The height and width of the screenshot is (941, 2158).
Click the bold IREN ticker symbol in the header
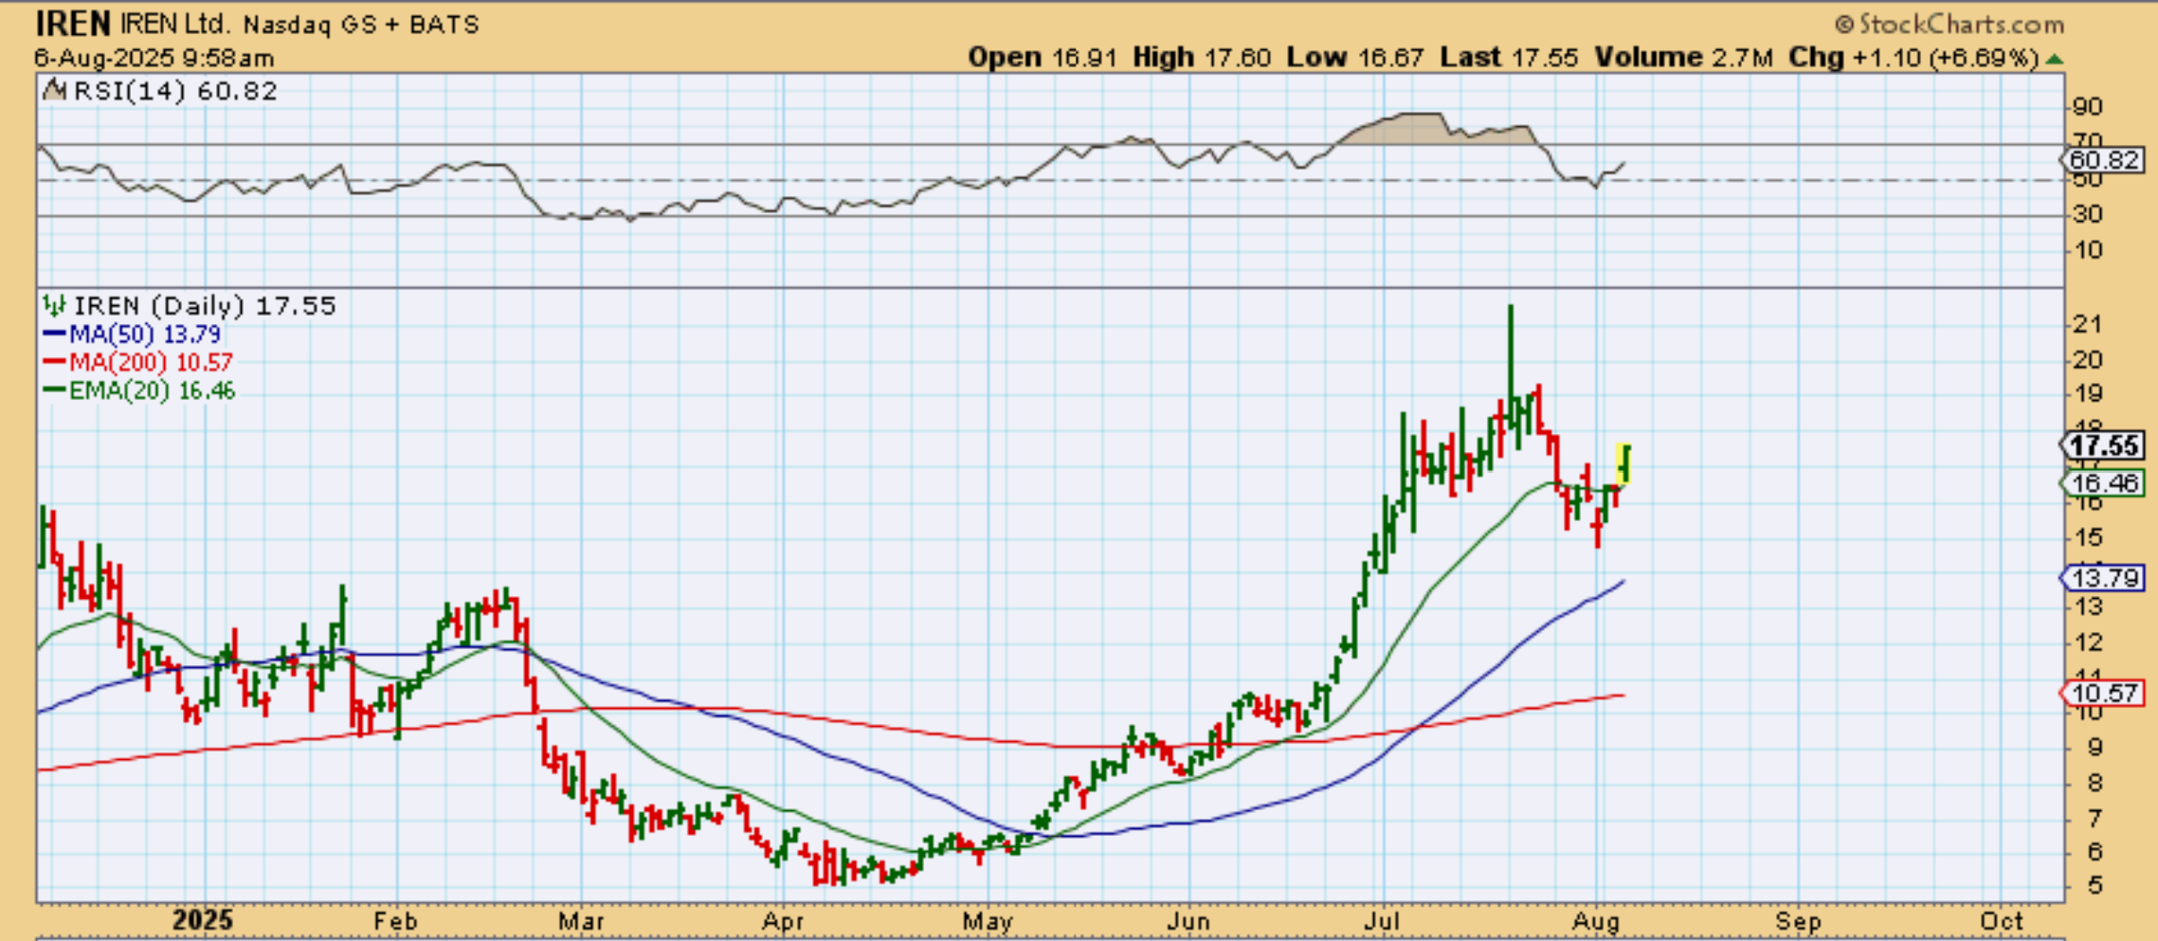pos(73,23)
